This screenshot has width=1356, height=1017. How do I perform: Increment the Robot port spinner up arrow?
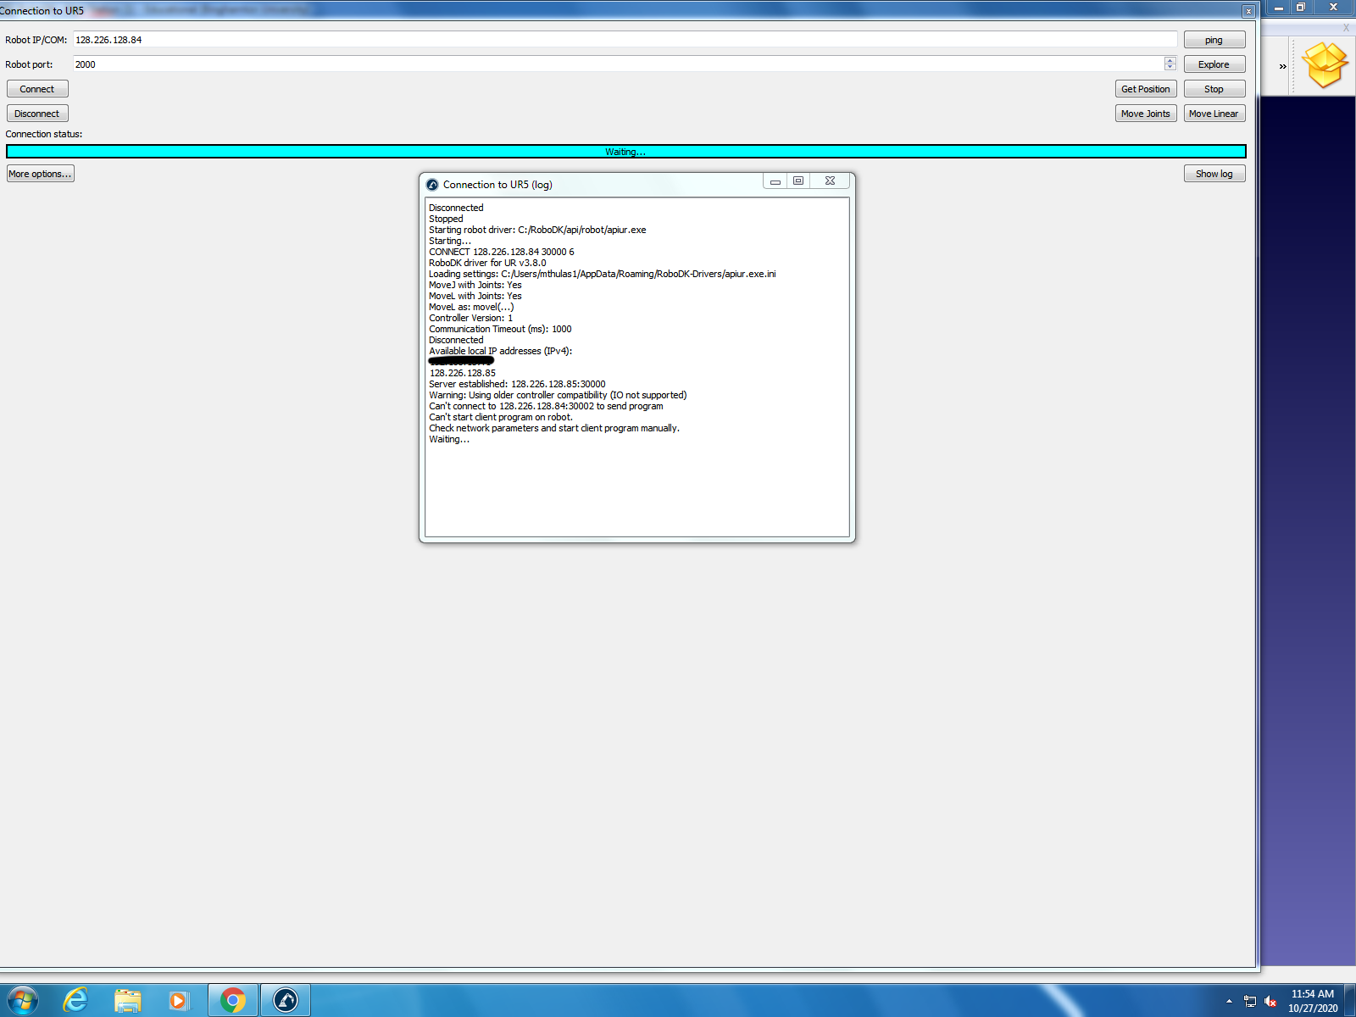[x=1170, y=60]
